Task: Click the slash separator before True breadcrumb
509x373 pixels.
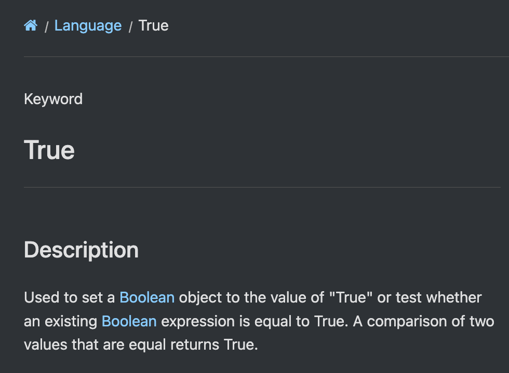Action: point(130,26)
